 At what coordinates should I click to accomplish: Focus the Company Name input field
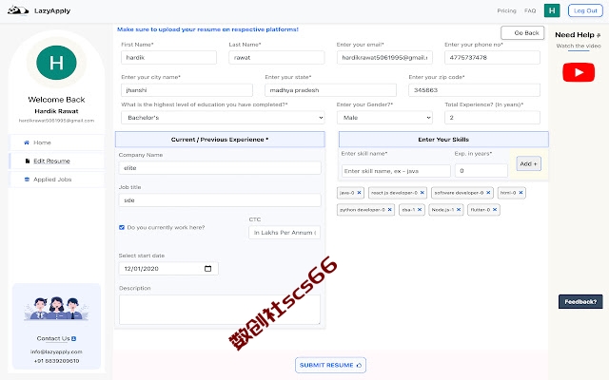point(220,168)
